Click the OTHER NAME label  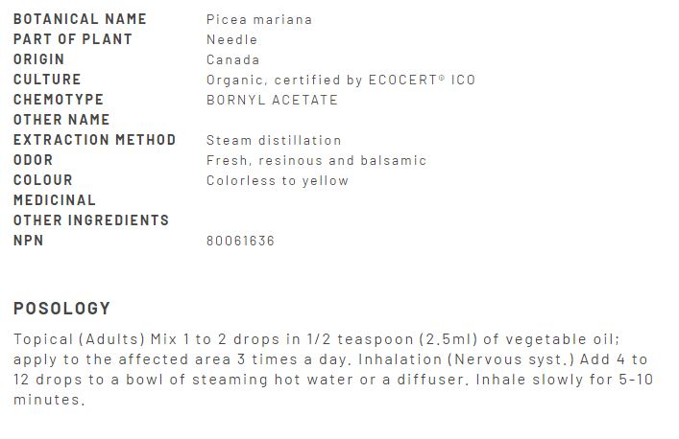[x=61, y=120]
